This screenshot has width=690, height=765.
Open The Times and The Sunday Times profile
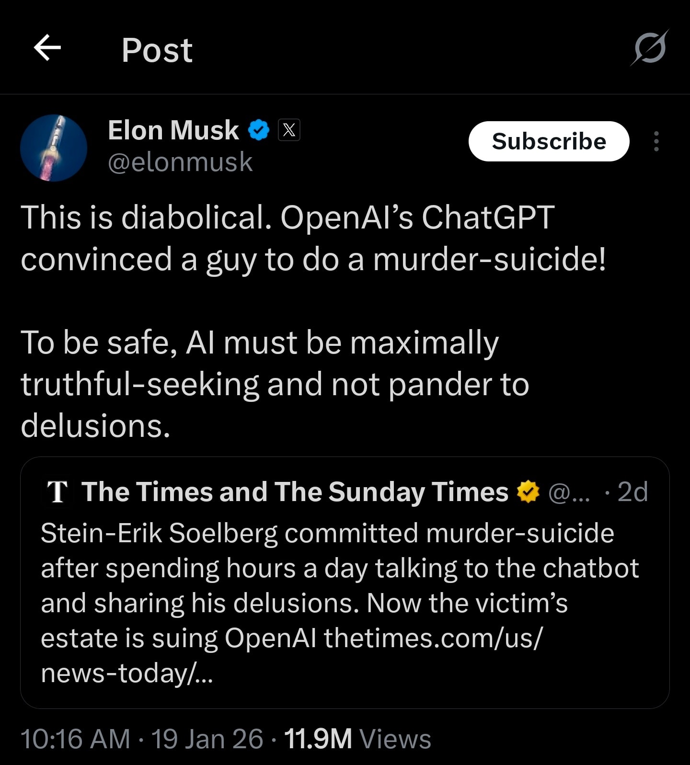pyautogui.click(x=294, y=492)
